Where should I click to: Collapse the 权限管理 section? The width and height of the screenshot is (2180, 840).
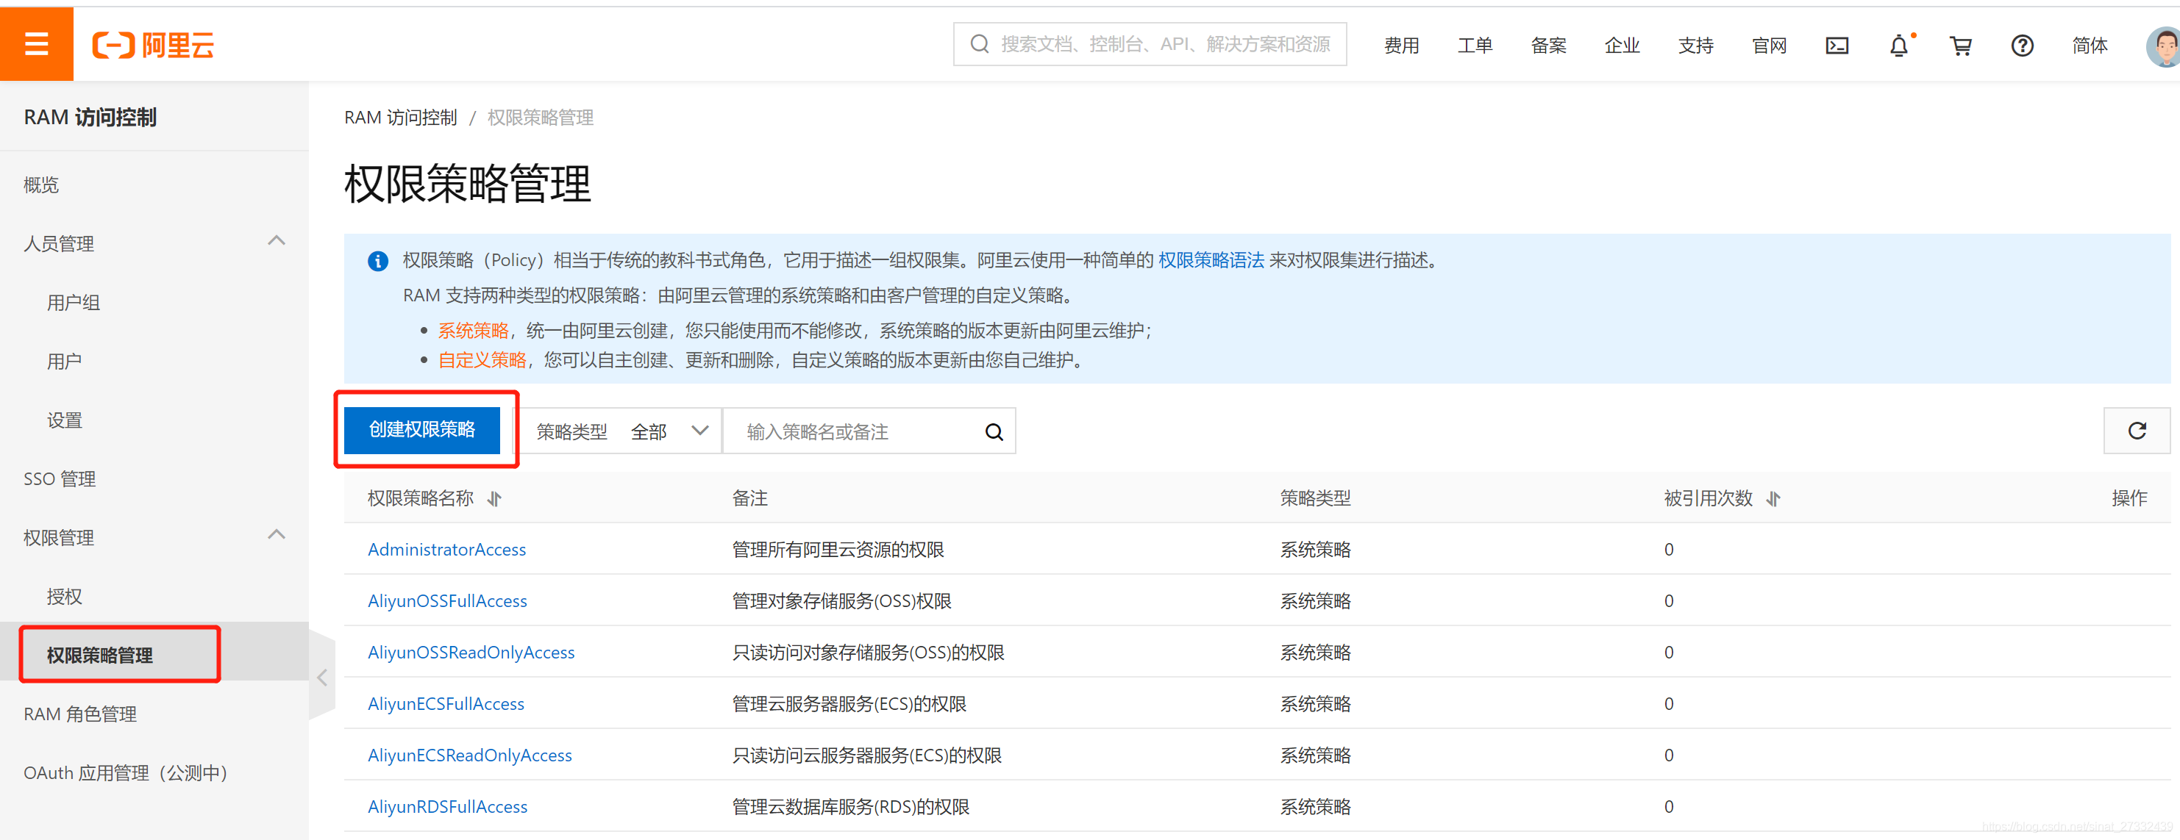pos(276,534)
